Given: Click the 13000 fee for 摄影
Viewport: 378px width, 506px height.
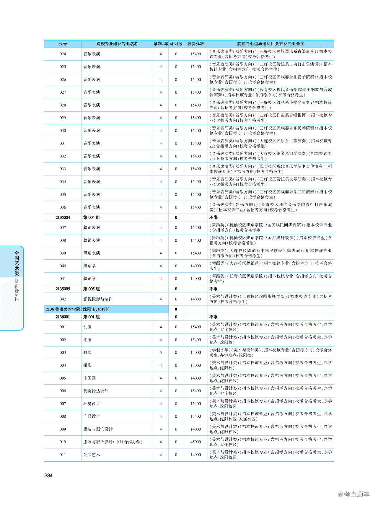Looking at the screenshot, I should pyautogui.click(x=195, y=365).
